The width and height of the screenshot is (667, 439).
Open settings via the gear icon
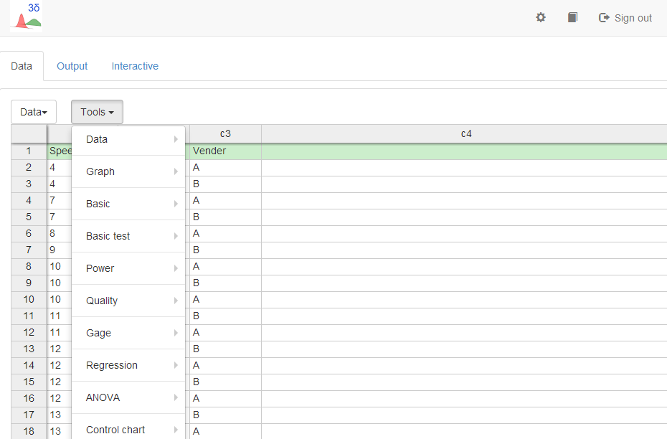(541, 17)
